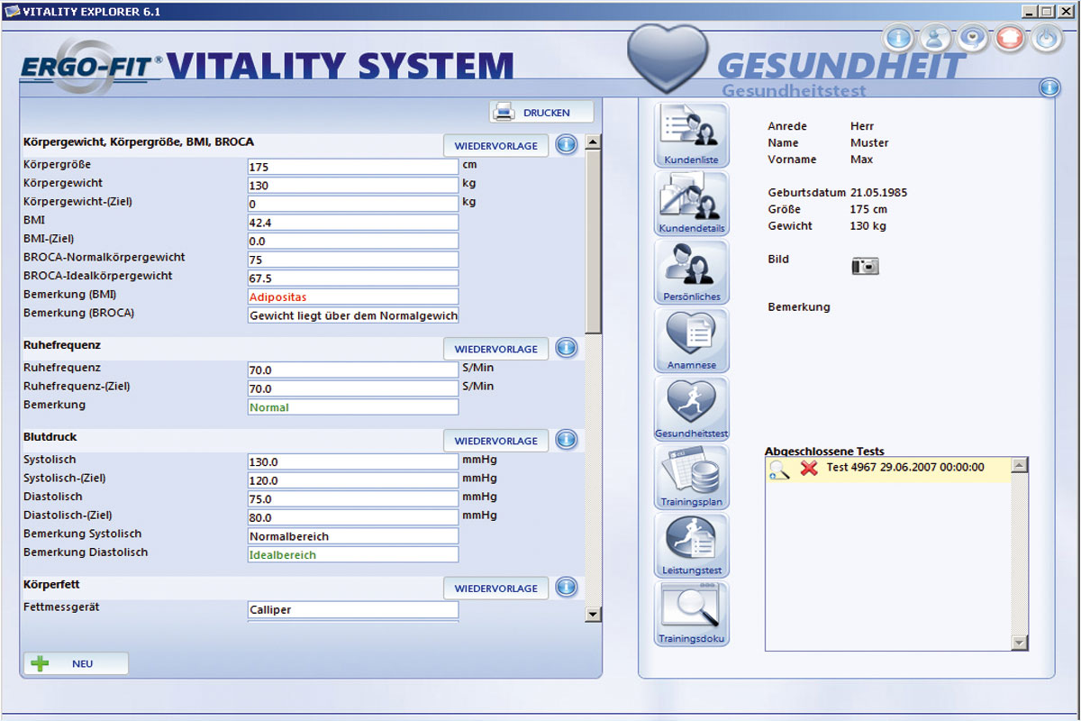Click the DRUCKEN print button
The height and width of the screenshot is (721, 1081).
pyautogui.click(x=542, y=113)
